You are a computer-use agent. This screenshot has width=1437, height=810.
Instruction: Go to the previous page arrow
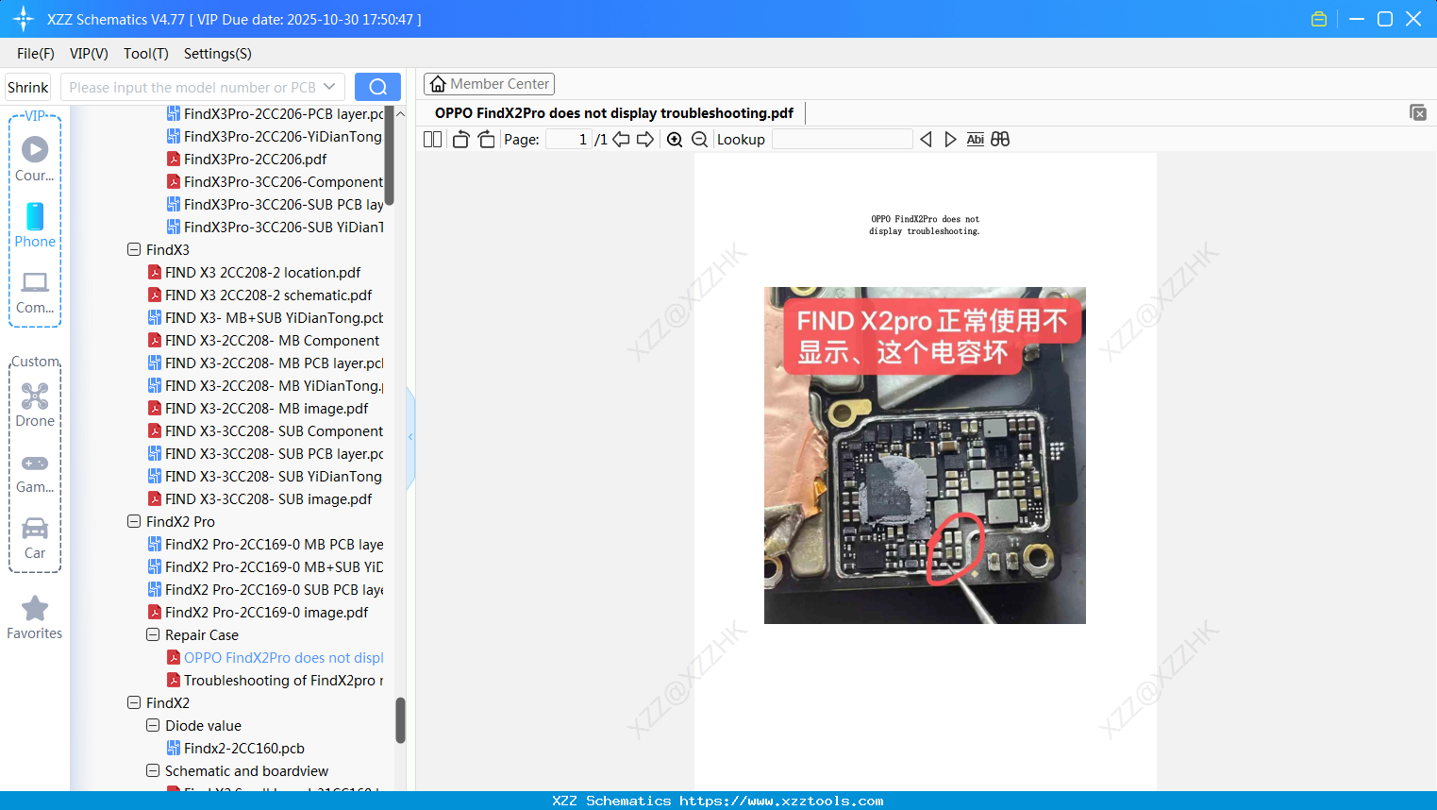pos(621,140)
